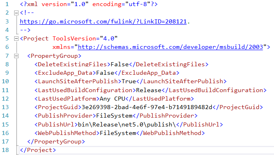The width and height of the screenshot is (274, 158).
Task: Click the opening PublishUrl tag
Action: click(56, 124)
